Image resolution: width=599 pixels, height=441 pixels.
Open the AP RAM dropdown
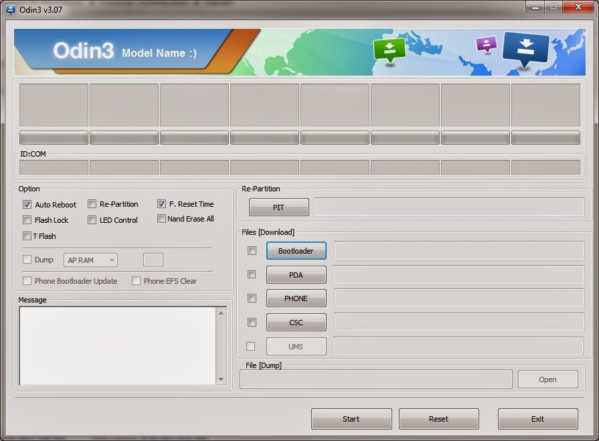pos(90,260)
